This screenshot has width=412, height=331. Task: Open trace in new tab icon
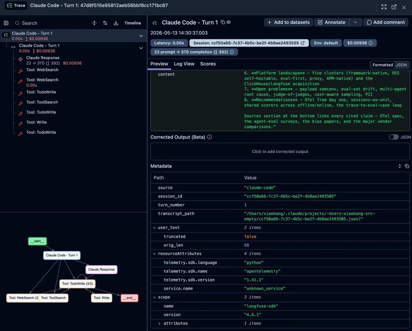click(x=394, y=7)
